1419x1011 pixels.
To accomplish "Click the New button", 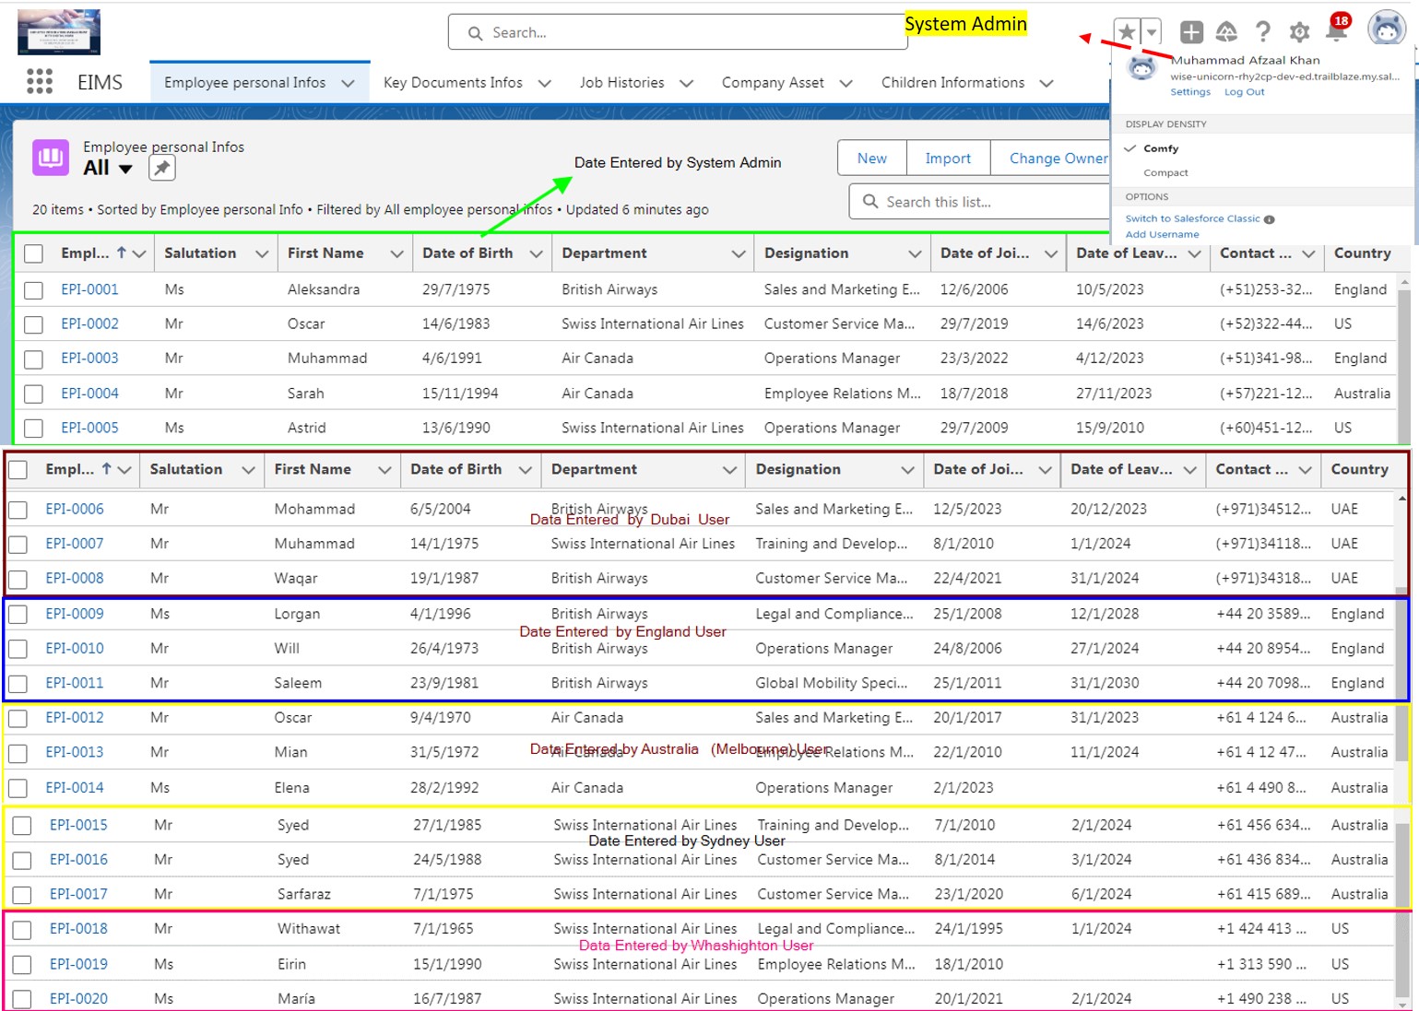I will tap(871, 159).
